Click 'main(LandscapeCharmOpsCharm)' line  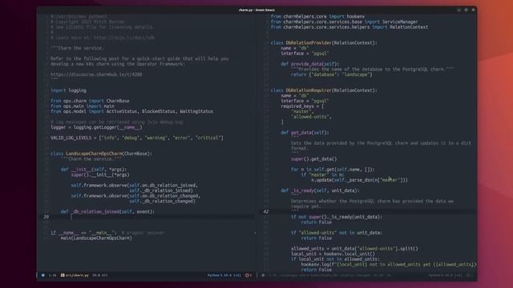pyautogui.click(x=96, y=238)
